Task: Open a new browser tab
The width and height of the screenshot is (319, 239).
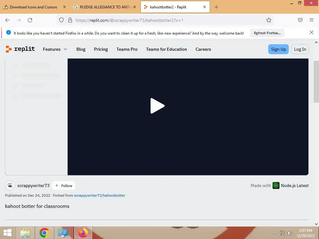Action: point(216,7)
